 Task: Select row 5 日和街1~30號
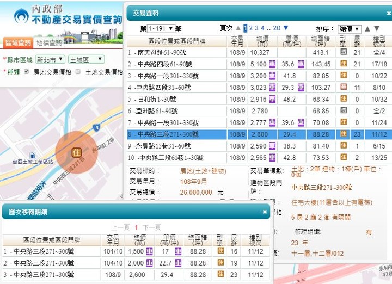259,99
